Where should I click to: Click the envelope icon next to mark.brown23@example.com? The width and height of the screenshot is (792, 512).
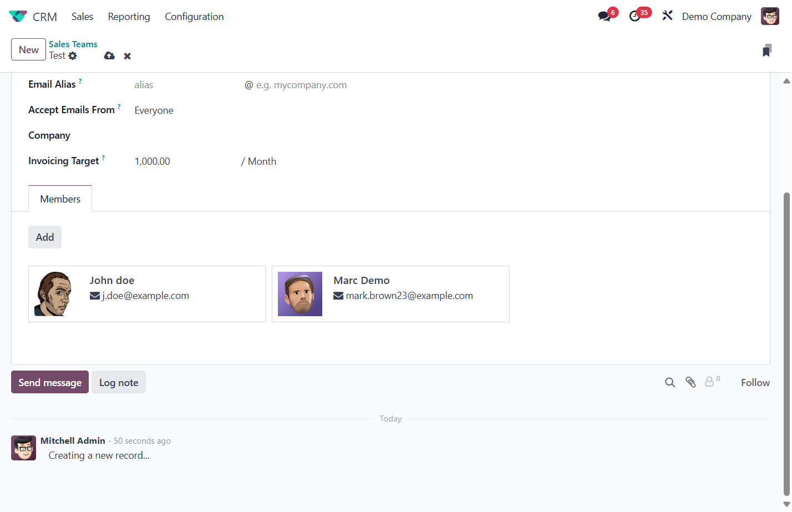pos(338,296)
